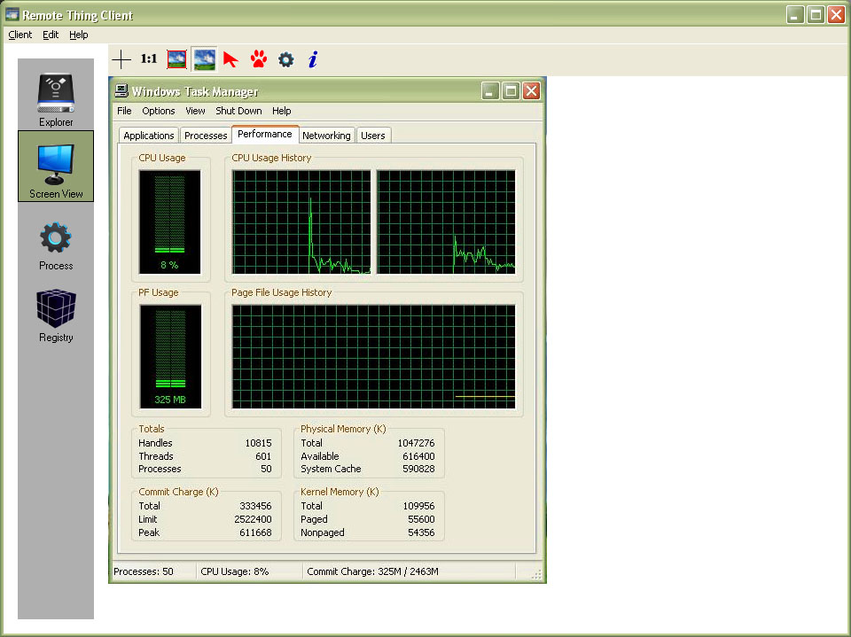Click the Remote Thing Client title icon
This screenshot has width=851, height=637.
(x=12, y=14)
